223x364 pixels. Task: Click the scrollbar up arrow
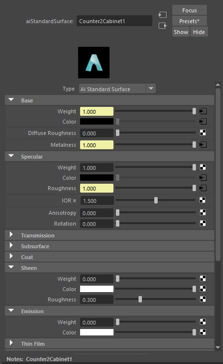(x=218, y=85)
